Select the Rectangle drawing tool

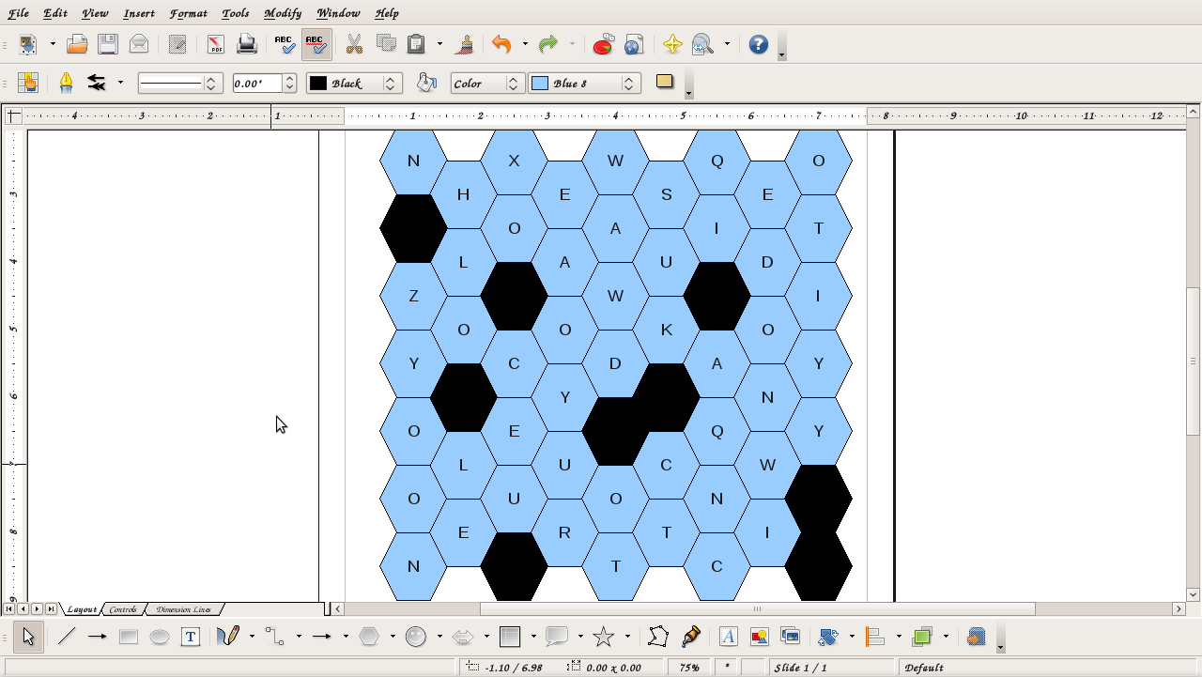tap(129, 637)
